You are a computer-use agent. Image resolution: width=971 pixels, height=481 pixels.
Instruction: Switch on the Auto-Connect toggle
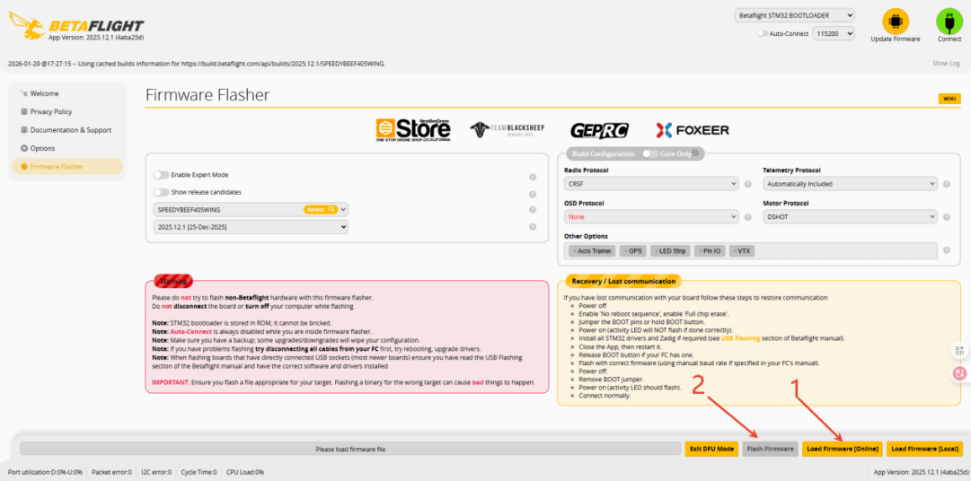click(x=763, y=33)
